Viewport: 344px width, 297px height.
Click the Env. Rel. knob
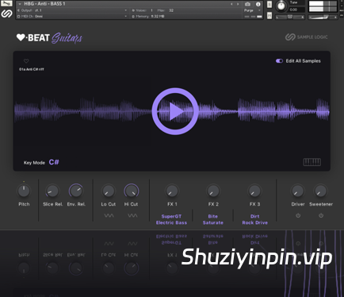pos(76,191)
